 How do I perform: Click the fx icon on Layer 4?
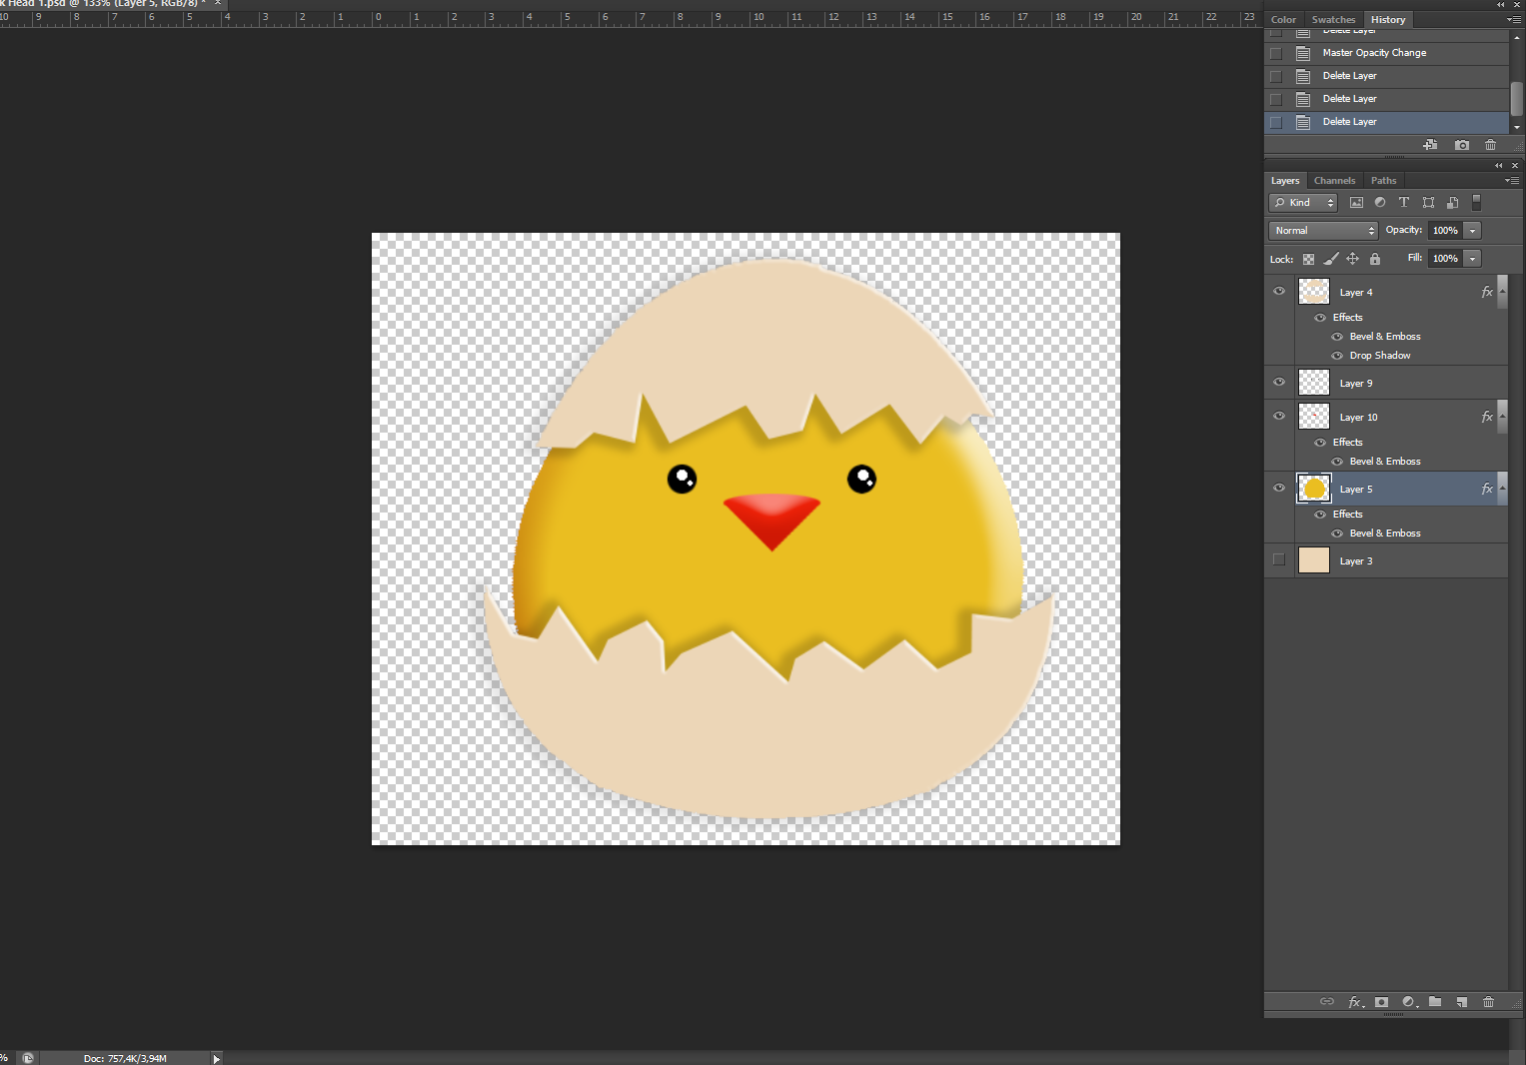click(x=1487, y=292)
